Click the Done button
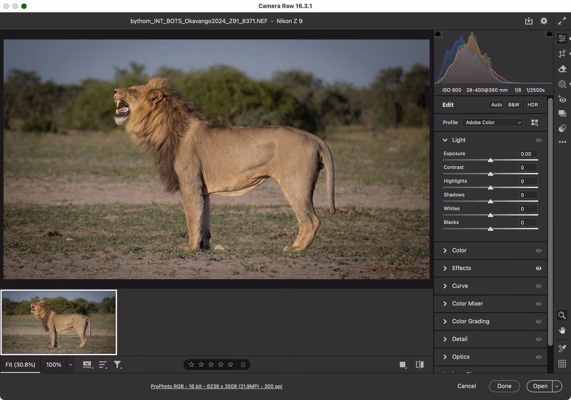571x400 pixels. [504, 386]
